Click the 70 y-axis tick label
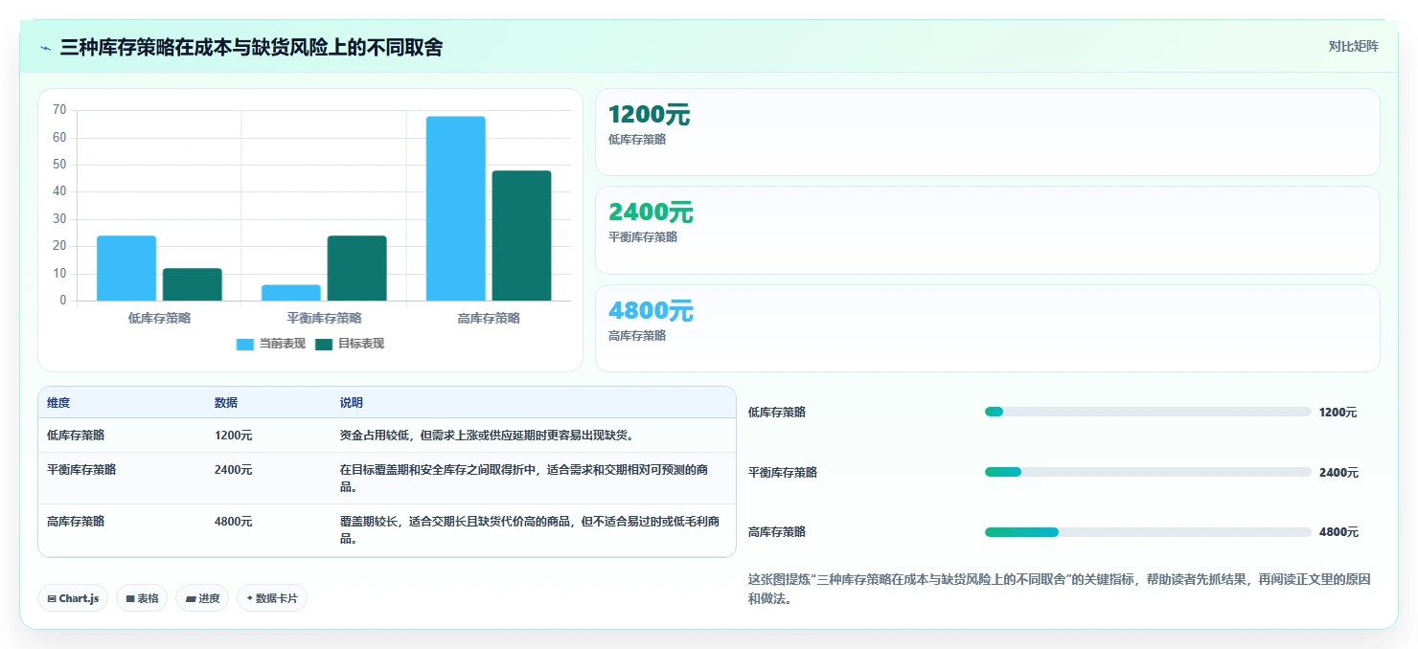 coord(59,110)
